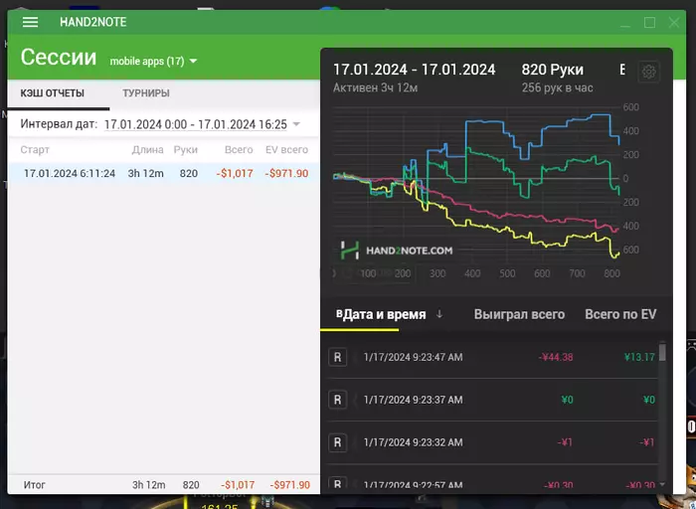Open the chart settings gear icon

[648, 72]
